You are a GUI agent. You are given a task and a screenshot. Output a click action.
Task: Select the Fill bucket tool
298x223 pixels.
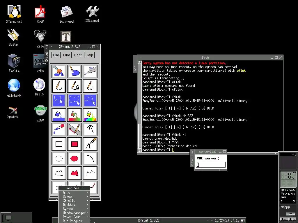pos(59,115)
